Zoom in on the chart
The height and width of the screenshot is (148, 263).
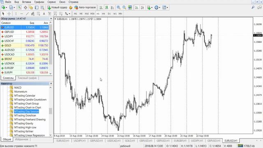[x=119, y=7]
